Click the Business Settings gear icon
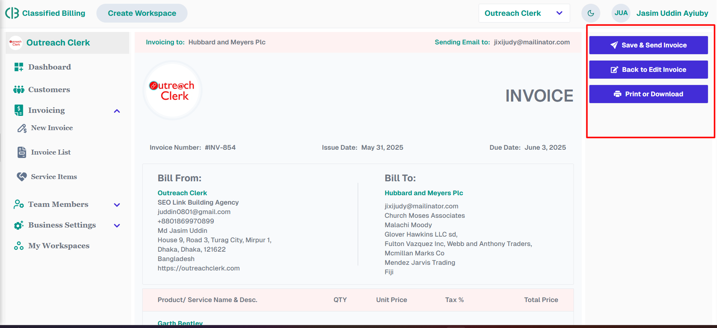The width and height of the screenshot is (717, 328). click(18, 225)
